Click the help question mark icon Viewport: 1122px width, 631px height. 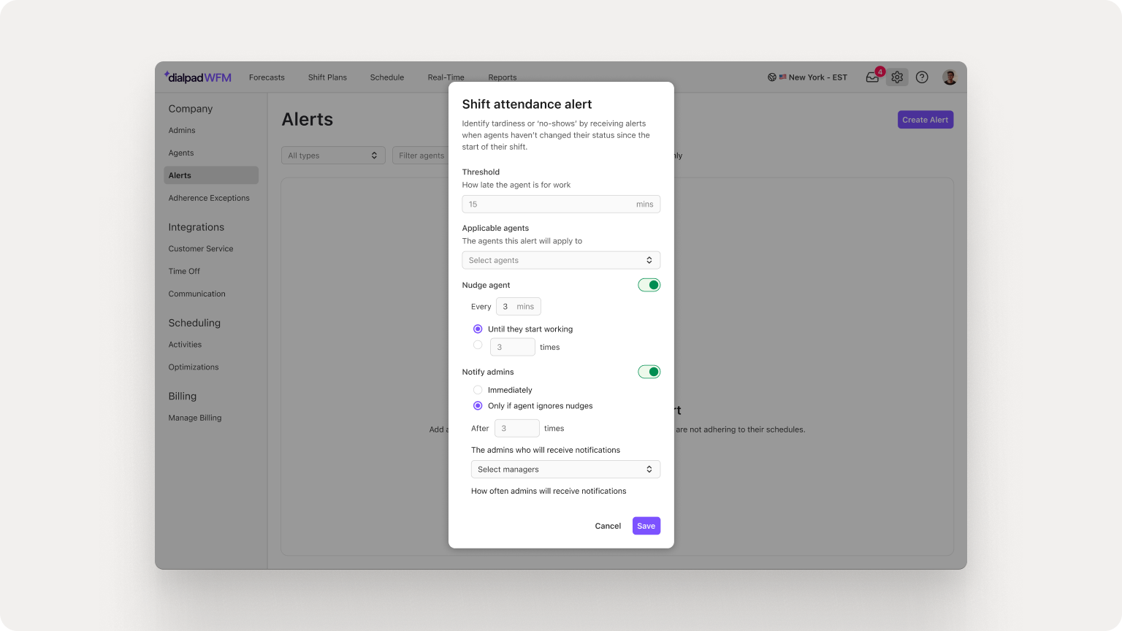click(x=922, y=77)
